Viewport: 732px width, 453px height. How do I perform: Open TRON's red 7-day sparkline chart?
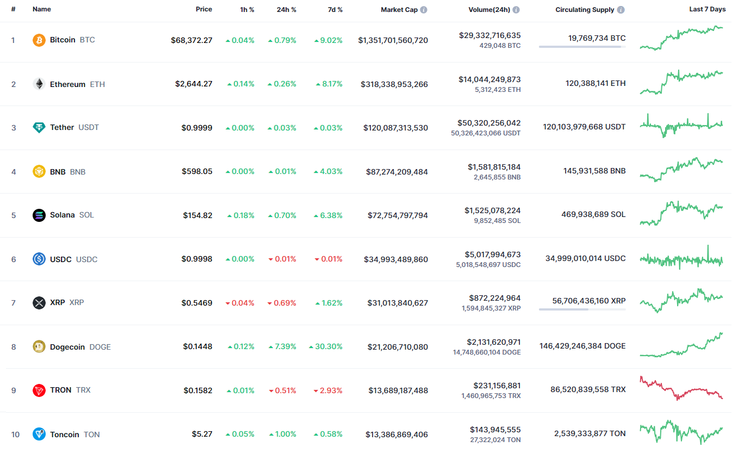(x=681, y=389)
